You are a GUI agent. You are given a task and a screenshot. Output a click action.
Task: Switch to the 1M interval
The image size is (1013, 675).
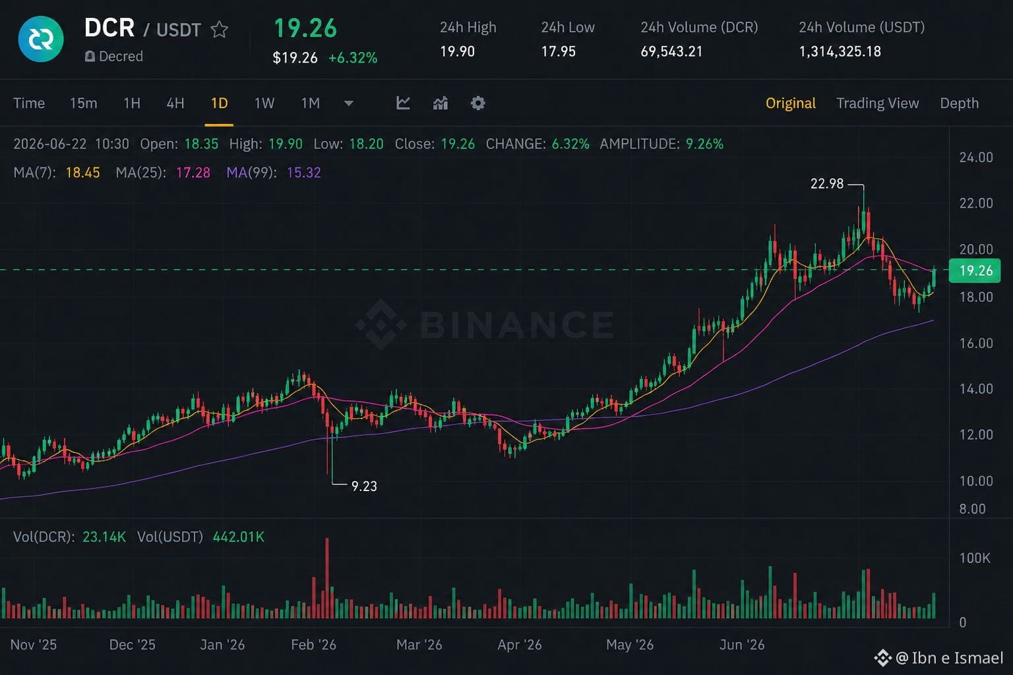click(x=311, y=103)
